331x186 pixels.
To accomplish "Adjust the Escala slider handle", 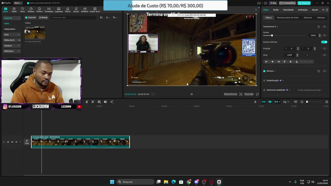I will tap(272, 35).
